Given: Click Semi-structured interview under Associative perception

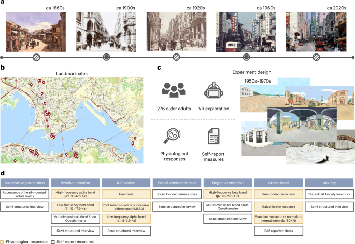Looking at the screenshot, I should [x=24, y=207].
